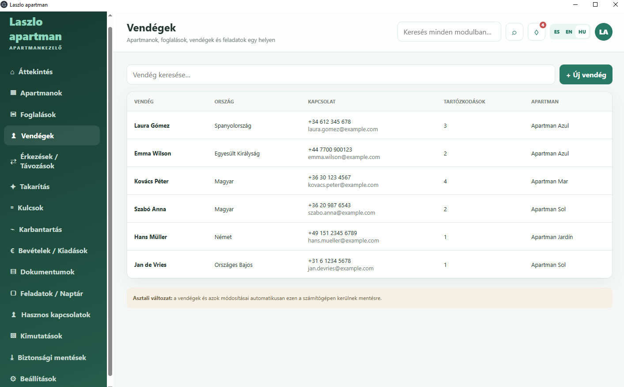Click the Keresés minden modulban field
The height and width of the screenshot is (387, 624).
[449, 32]
